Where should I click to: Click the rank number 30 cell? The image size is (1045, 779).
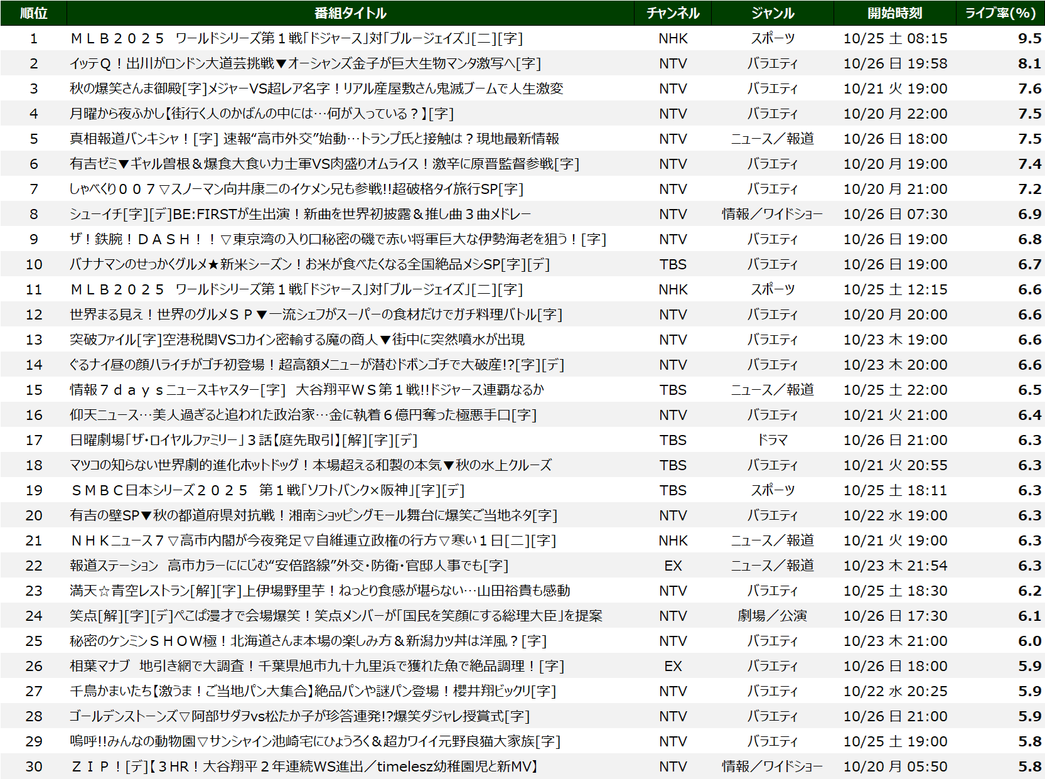click(34, 766)
